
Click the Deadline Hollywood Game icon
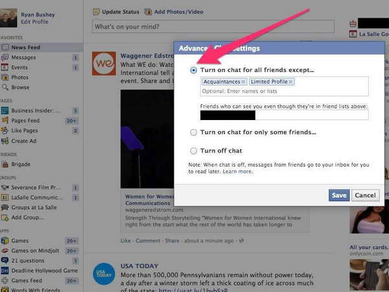[x=5, y=271]
